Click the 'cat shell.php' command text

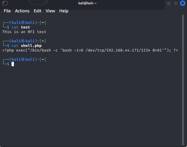point(27,46)
